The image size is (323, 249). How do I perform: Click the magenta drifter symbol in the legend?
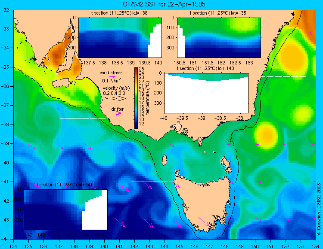(118, 113)
